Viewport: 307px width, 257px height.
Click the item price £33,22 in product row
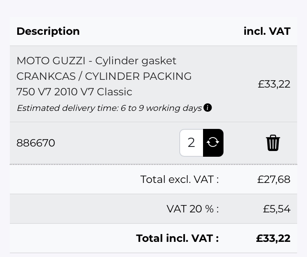point(274,84)
